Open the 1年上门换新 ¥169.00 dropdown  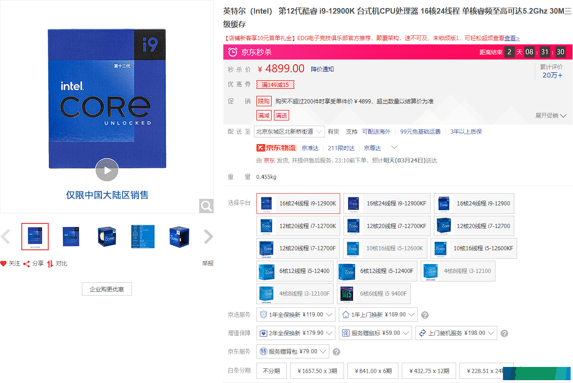coord(378,315)
